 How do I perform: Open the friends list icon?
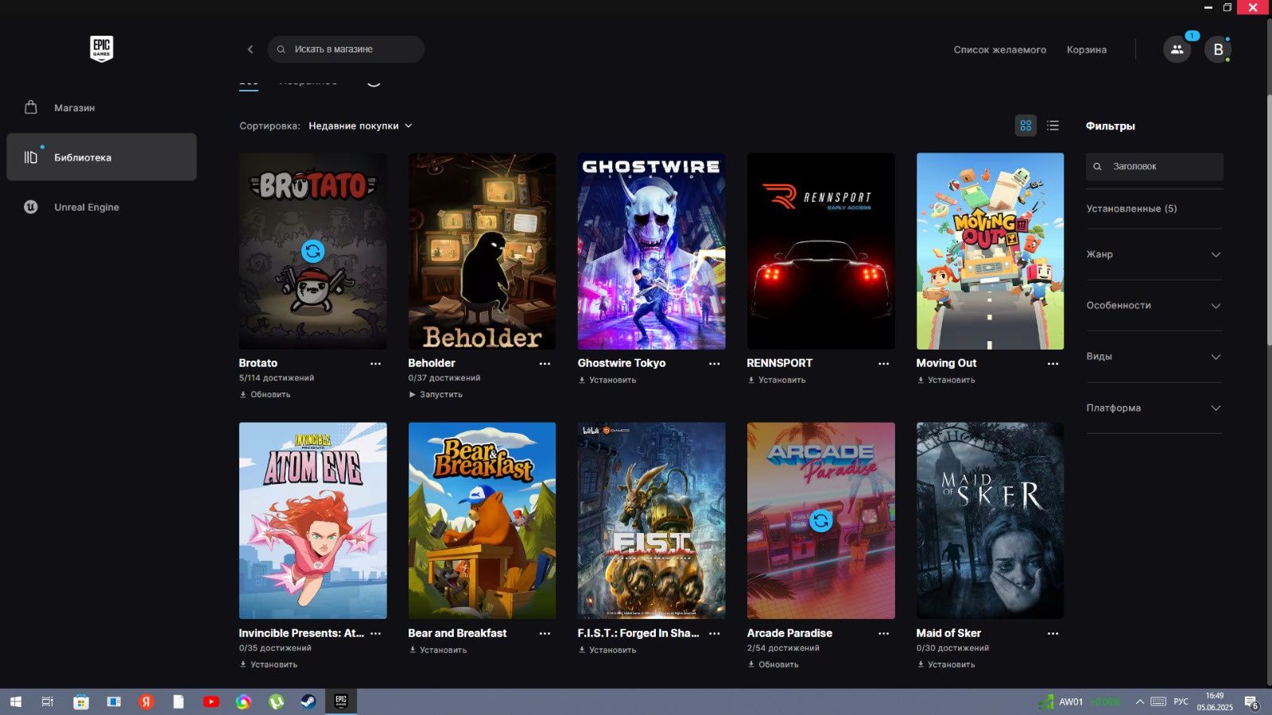(1177, 49)
